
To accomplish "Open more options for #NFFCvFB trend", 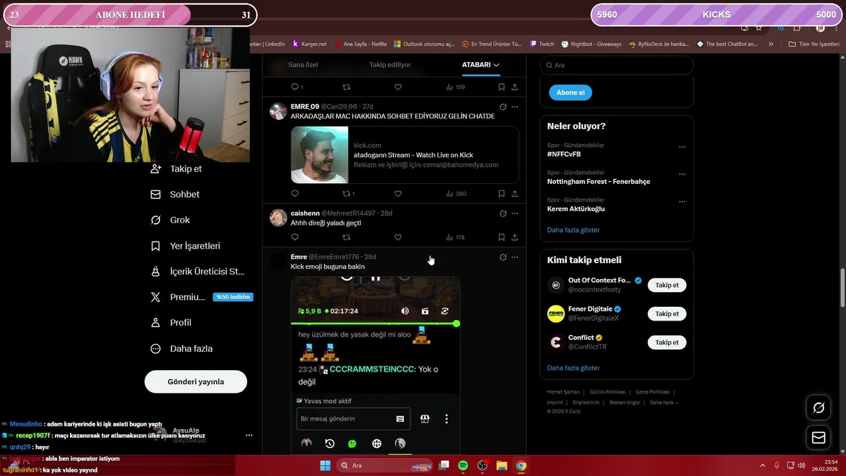I will [x=682, y=147].
